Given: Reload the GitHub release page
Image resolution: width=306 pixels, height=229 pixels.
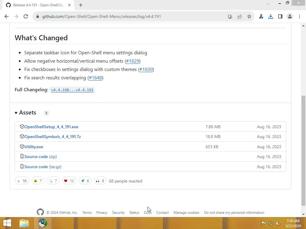Looking at the screenshot, I should tap(26, 16).
